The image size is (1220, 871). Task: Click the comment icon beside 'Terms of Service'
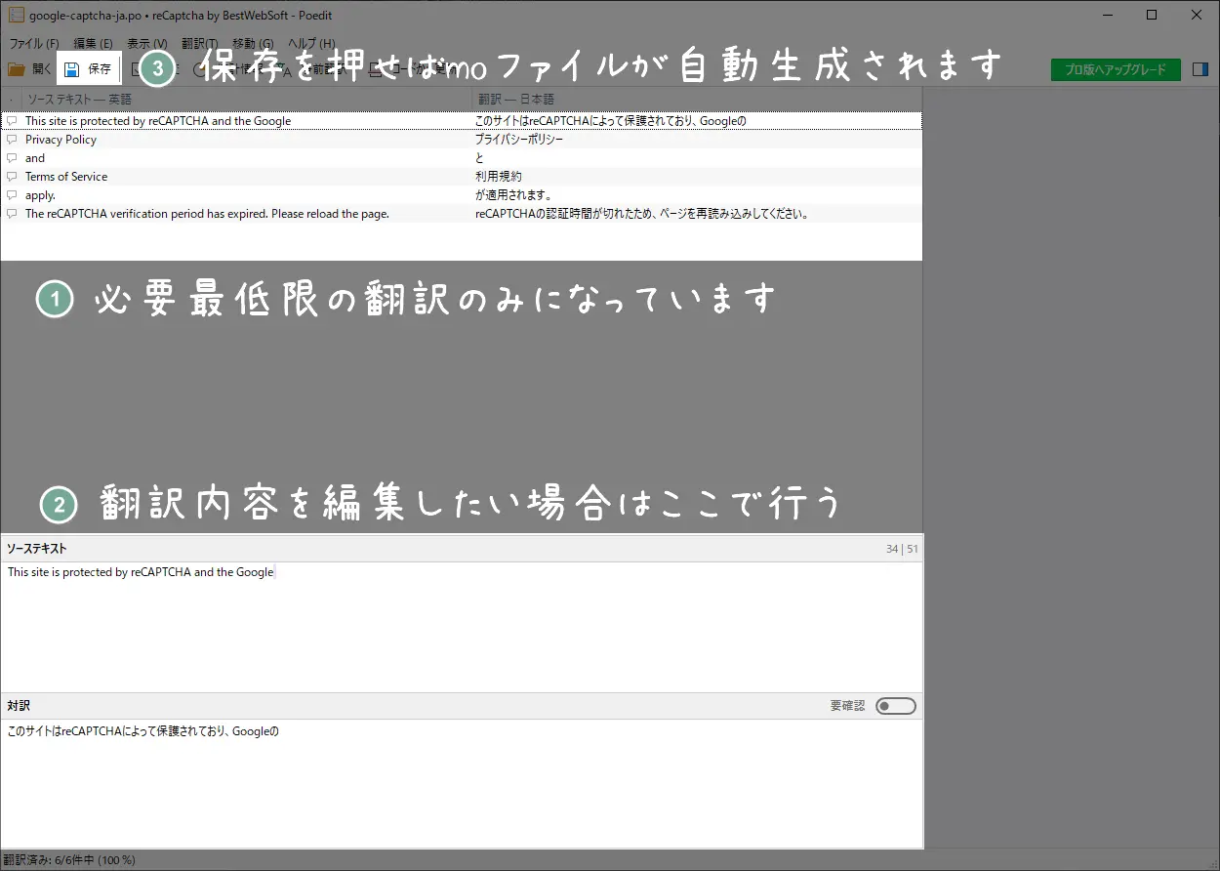[x=12, y=177]
